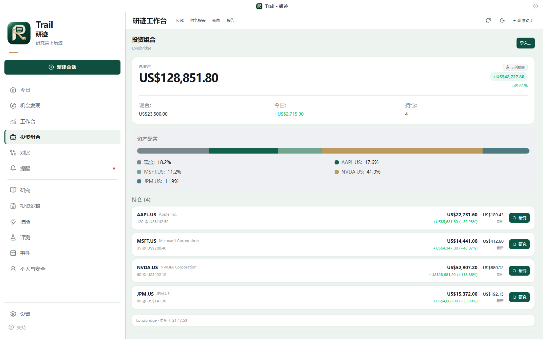Click 新建会话 button
The height and width of the screenshot is (339, 543).
pos(62,67)
